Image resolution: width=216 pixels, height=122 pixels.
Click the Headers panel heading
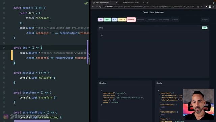click(x=103, y=83)
